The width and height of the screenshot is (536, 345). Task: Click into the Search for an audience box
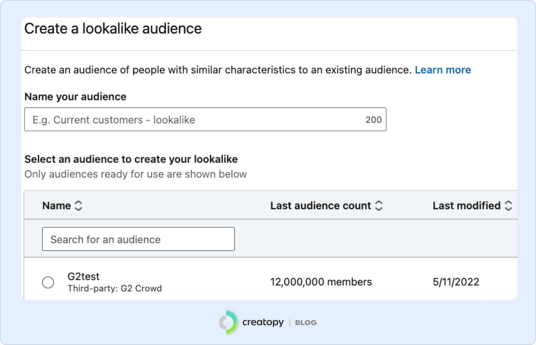coord(138,239)
